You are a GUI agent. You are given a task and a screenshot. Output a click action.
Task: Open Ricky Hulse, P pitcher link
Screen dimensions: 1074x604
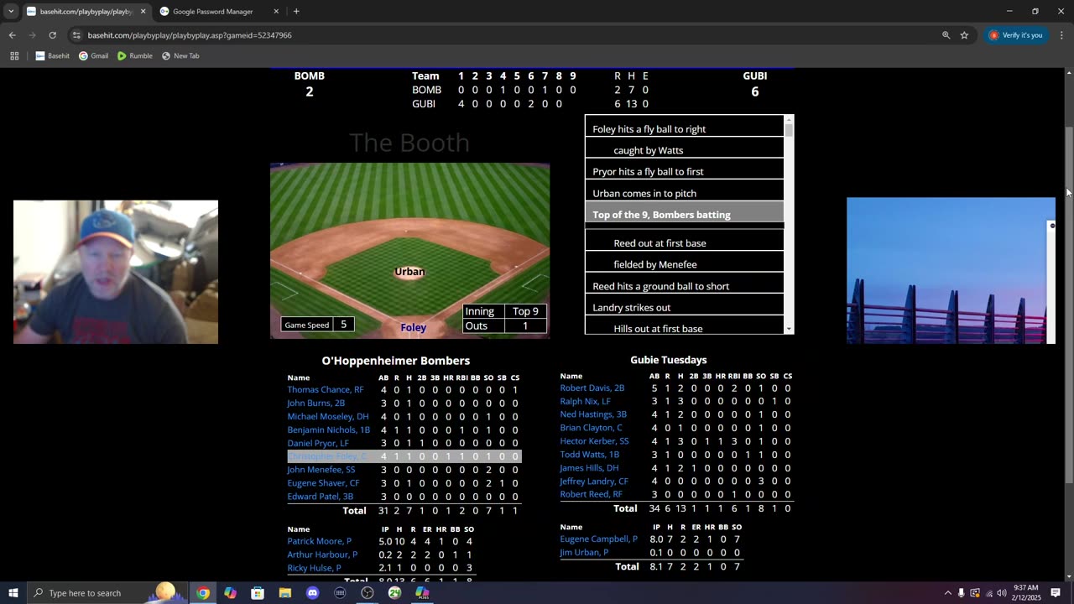pos(315,568)
